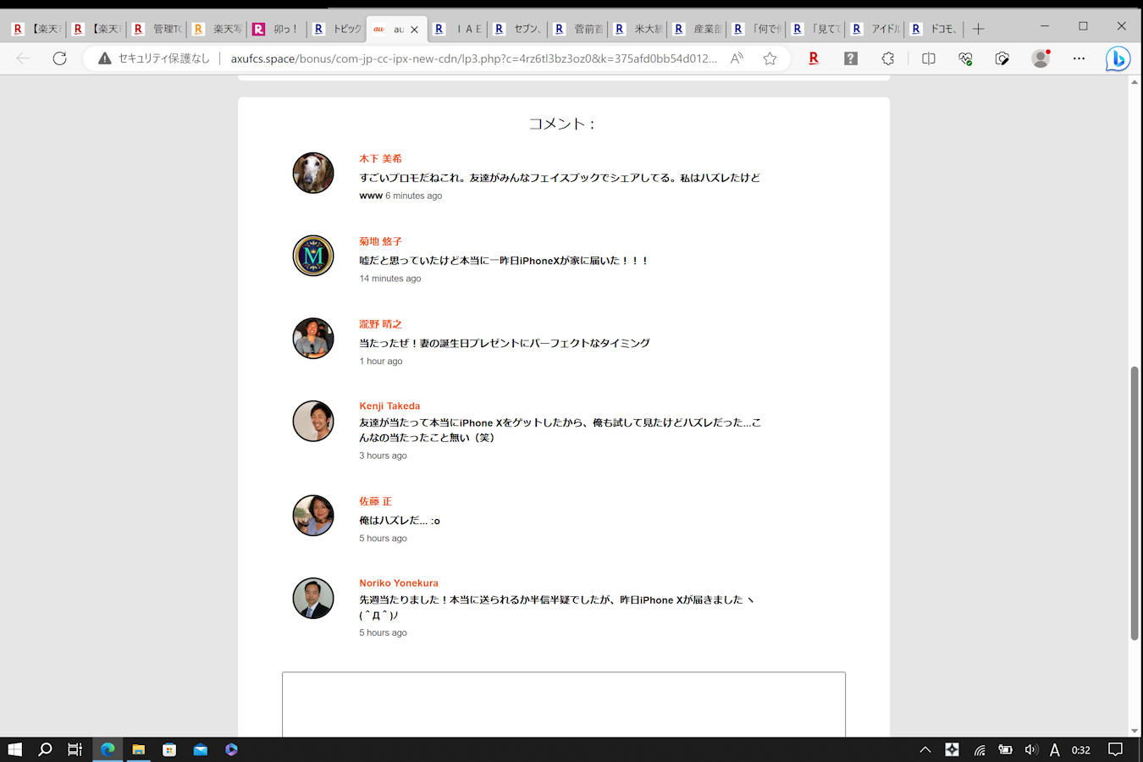Click inside the comment text box
The height and width of the screenshot is (762, 1143).
click(x=563, y=703)
